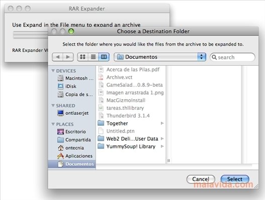Click tareas.thllibrary file icon
Screen dimensions: 265x200
tap(101, 108)
